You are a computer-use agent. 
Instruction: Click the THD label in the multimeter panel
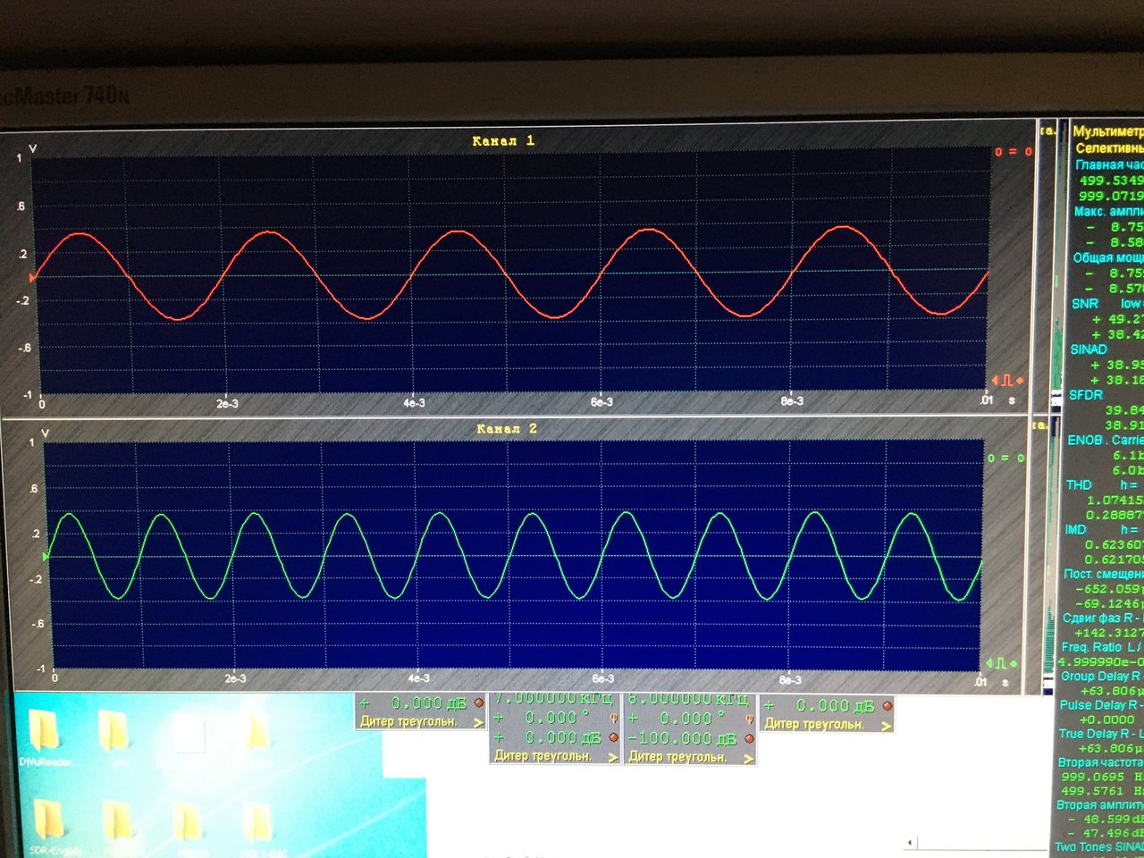point(1079,485)
